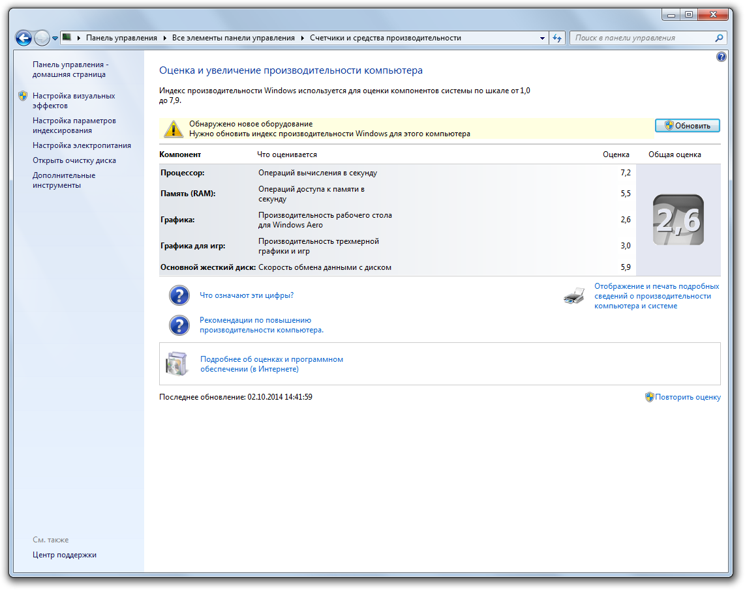Expand the address bar history dropdown

(x=542, y=38)
